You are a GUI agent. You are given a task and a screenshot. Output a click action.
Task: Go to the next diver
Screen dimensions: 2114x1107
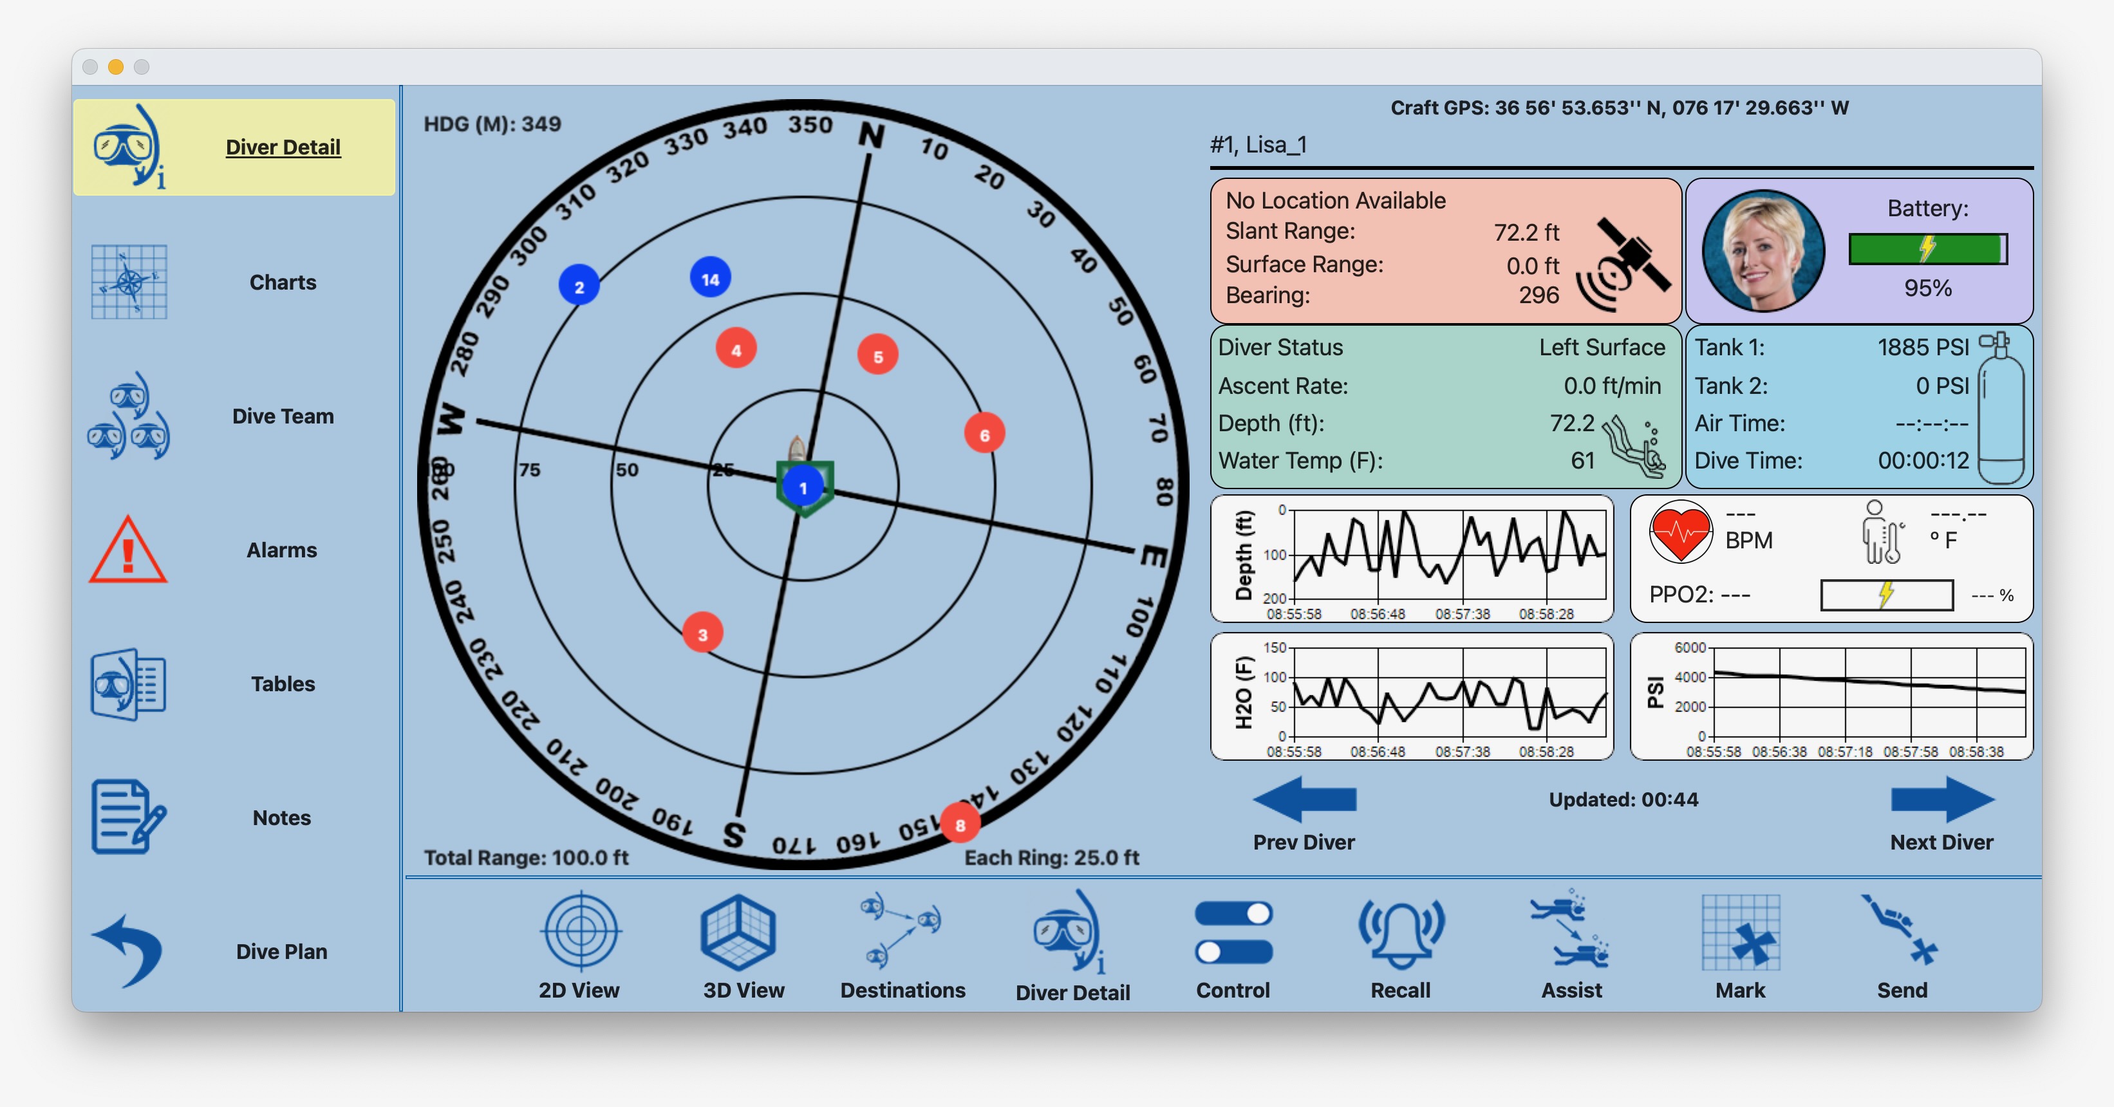[1941, 815]
